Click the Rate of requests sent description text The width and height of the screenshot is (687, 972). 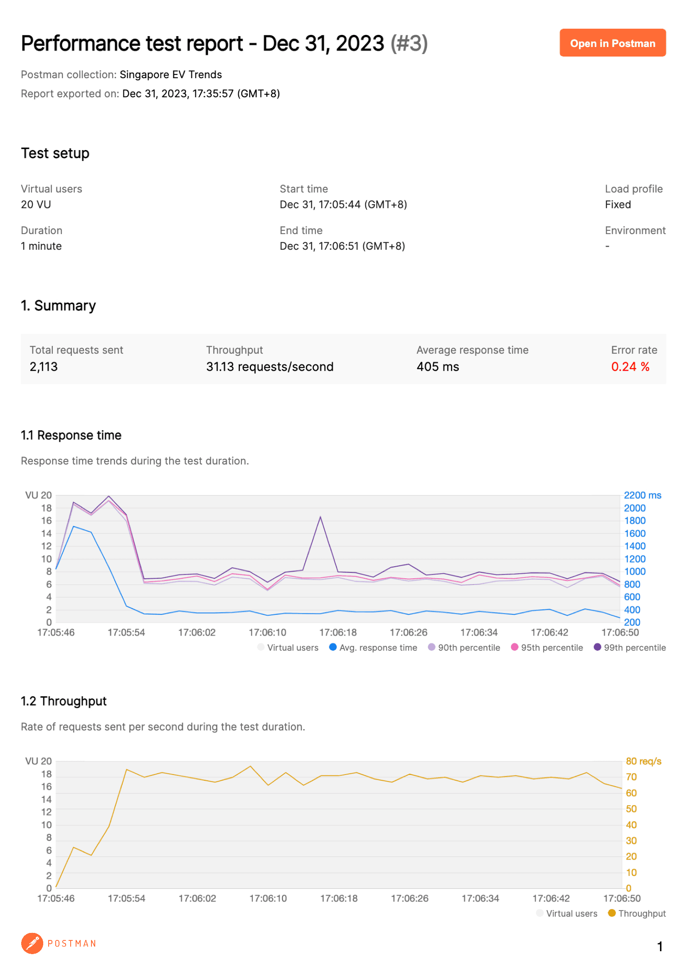[163, 726]
